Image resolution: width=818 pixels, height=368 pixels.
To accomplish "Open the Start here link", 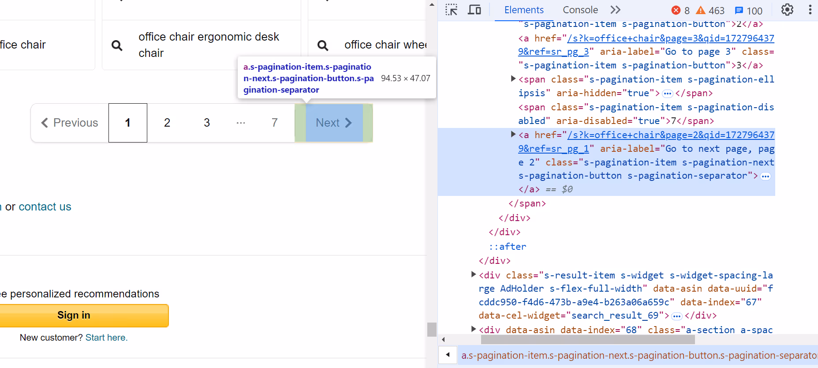I will point(106,338).
